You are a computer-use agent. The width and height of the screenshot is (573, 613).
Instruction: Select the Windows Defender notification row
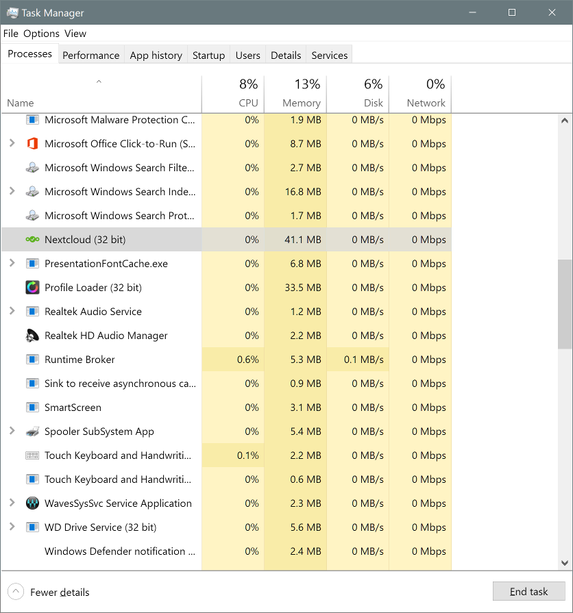coord(226,551)
